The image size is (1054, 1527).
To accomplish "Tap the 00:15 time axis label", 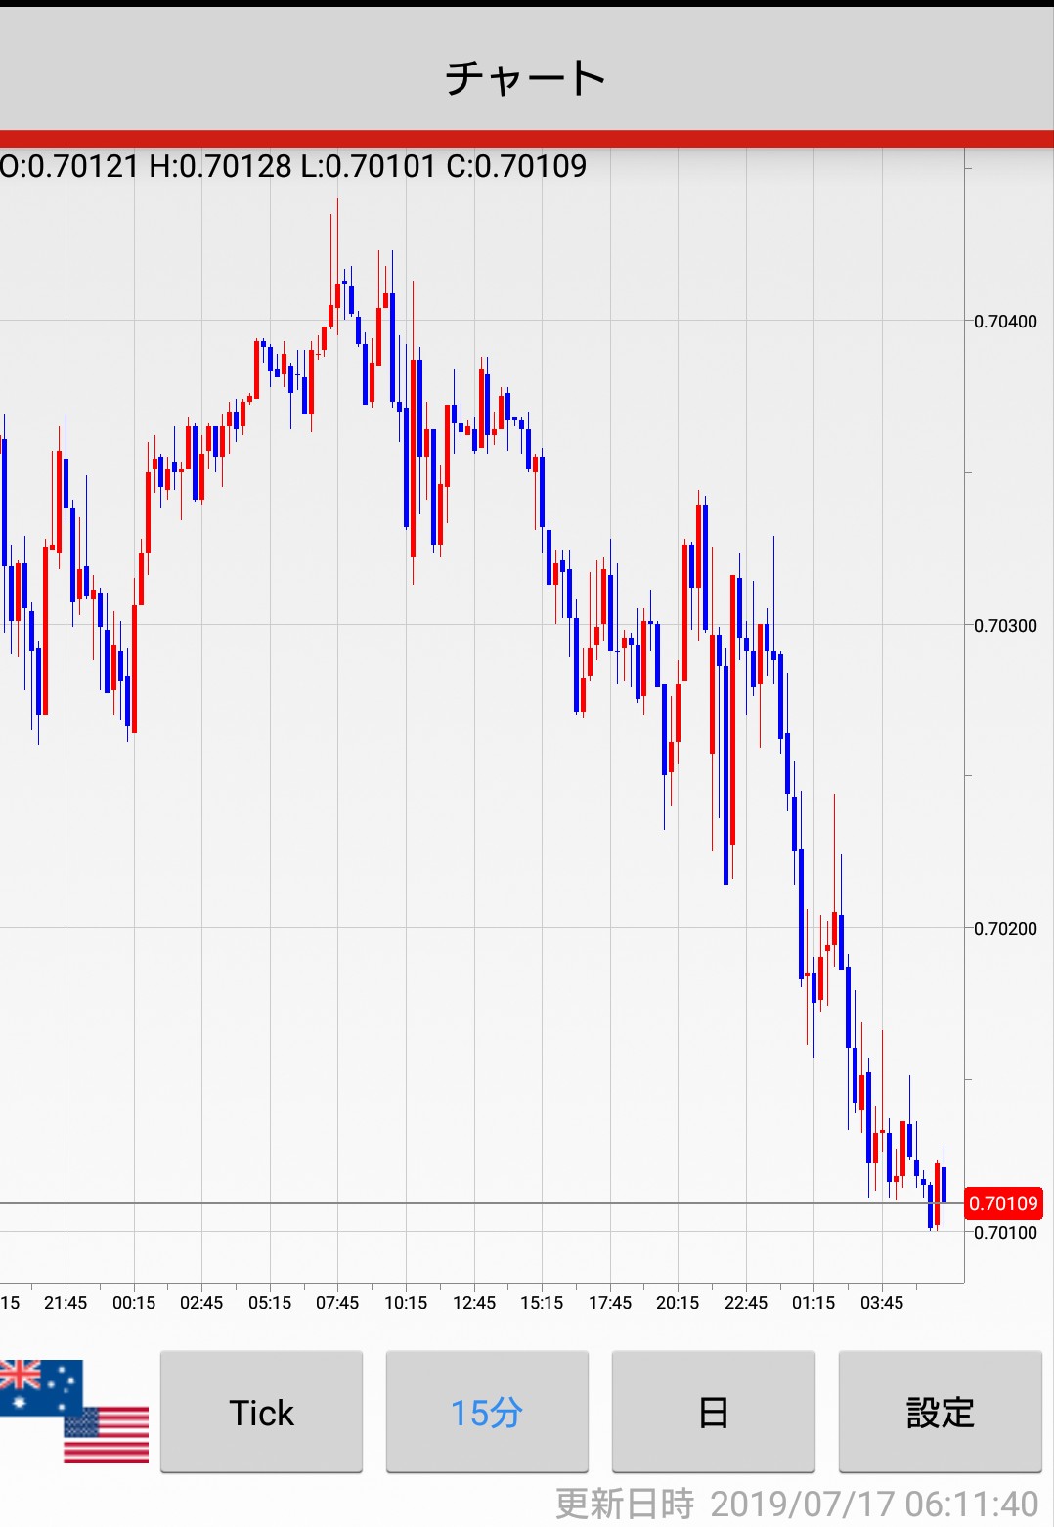I will coord(134,1303).
